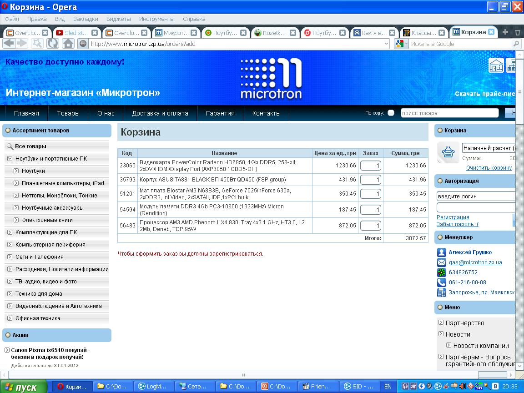Click the Партнерство menu item
Screen dimensions: 524x393
coord(465,323)
